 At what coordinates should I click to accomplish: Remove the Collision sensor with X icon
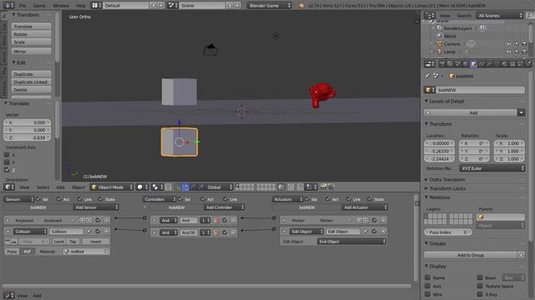(x=106, y=232)
